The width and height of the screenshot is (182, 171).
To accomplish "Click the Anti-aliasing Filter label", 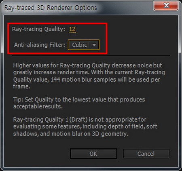I will (40, 45).
